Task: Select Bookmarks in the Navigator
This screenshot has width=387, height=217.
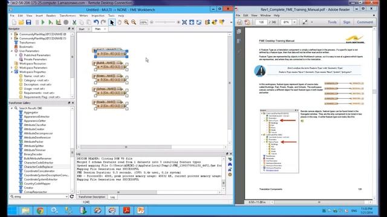Action: pos(26,47)
